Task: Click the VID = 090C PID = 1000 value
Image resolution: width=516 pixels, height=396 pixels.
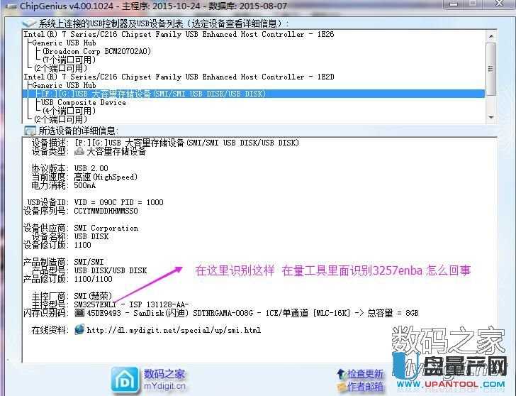Action: tap(119, 202)
